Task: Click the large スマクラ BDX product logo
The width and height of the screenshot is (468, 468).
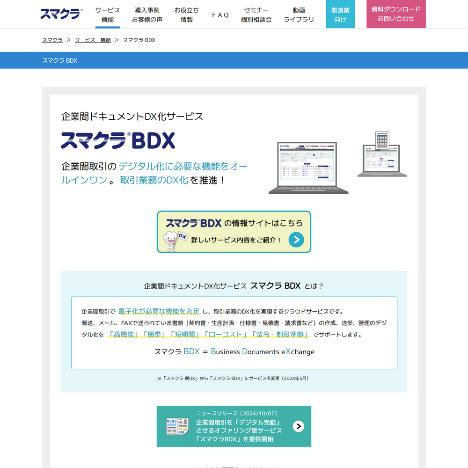Action: [x=118, y=140]
